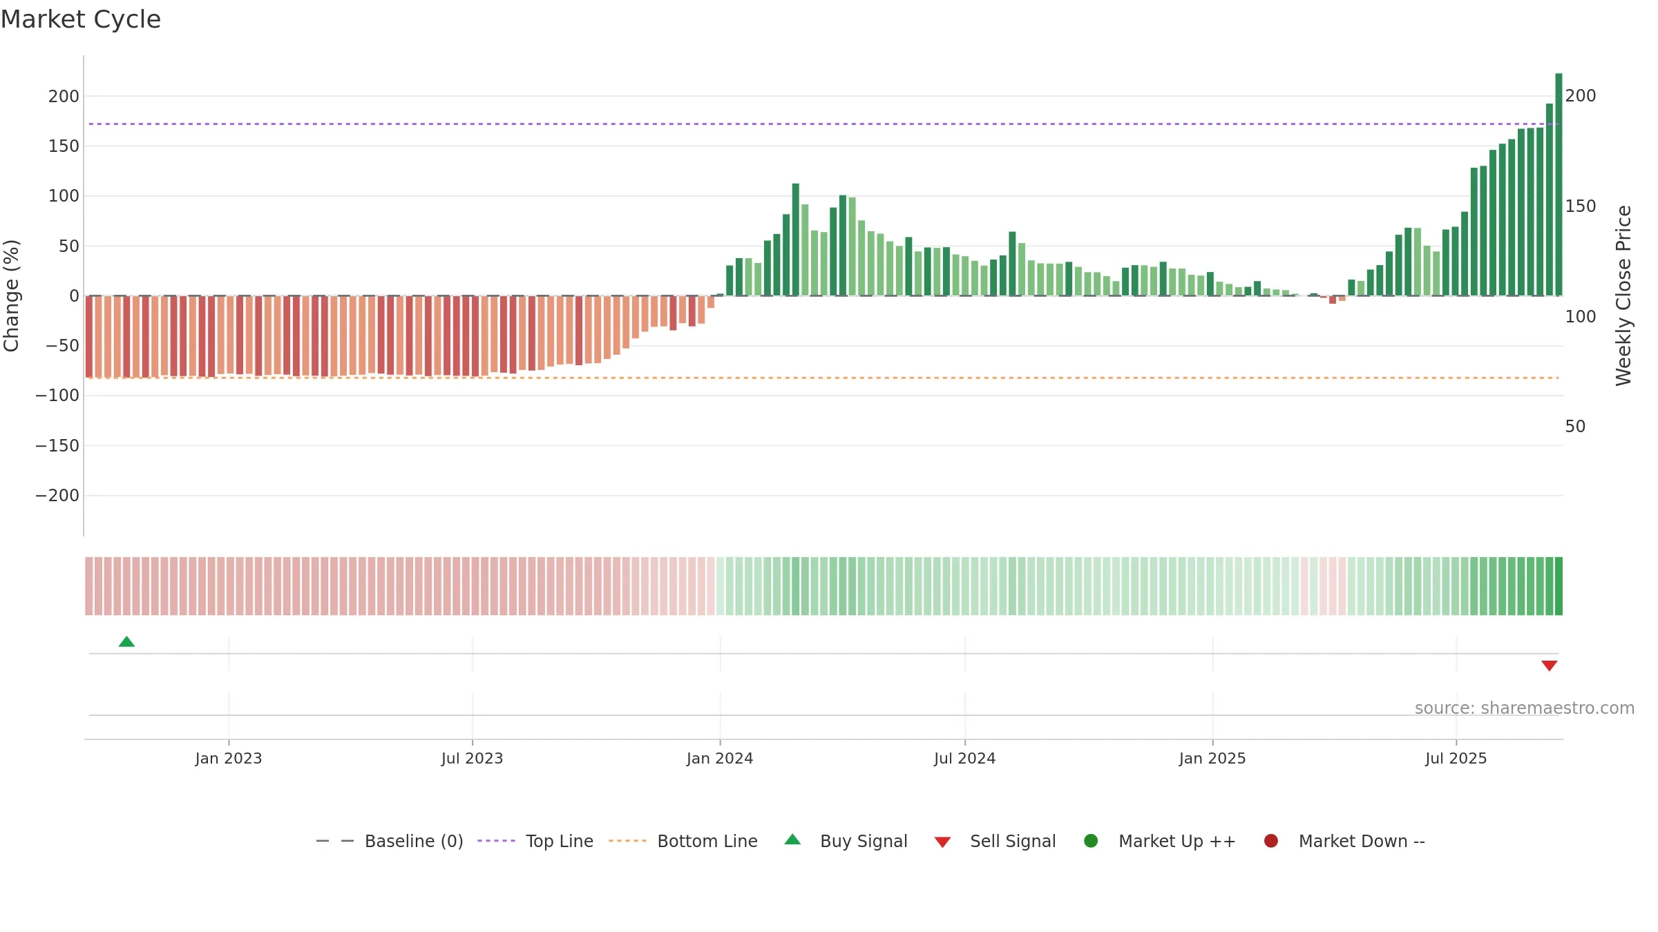The width and height of the screenshot is (1658, 932).
Task: Click the Market Cycle chart title
Action: pyautogui.click(x=81, y=19)
